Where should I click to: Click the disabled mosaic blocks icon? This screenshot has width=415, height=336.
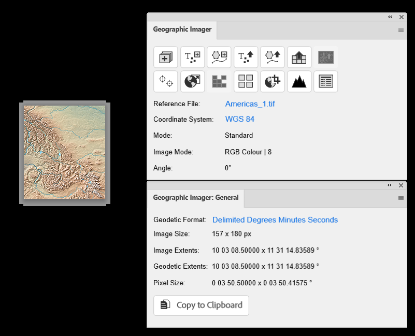(x=219, y=81)
